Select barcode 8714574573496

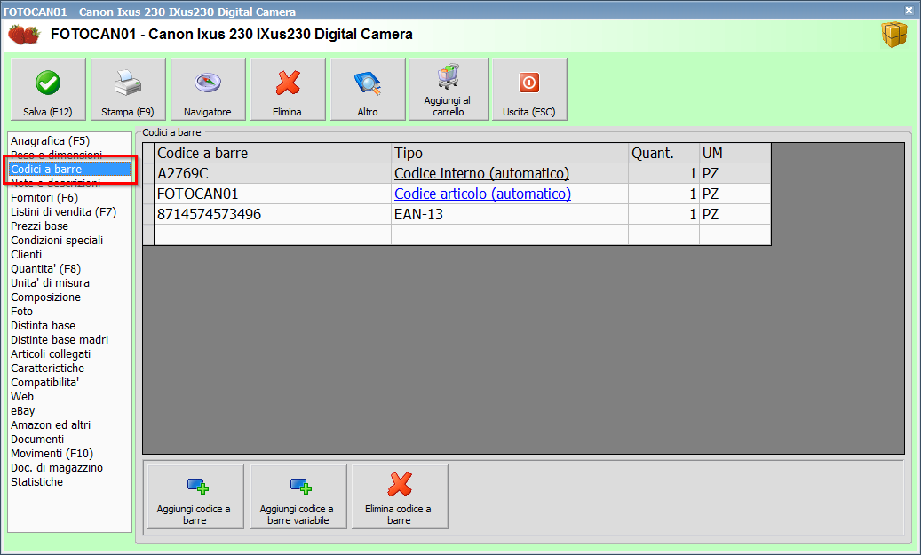pyautogui.click(x=273, y=214)
